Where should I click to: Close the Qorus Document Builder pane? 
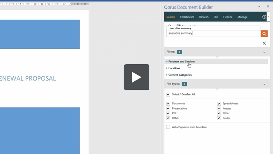(x=268, y=6)
